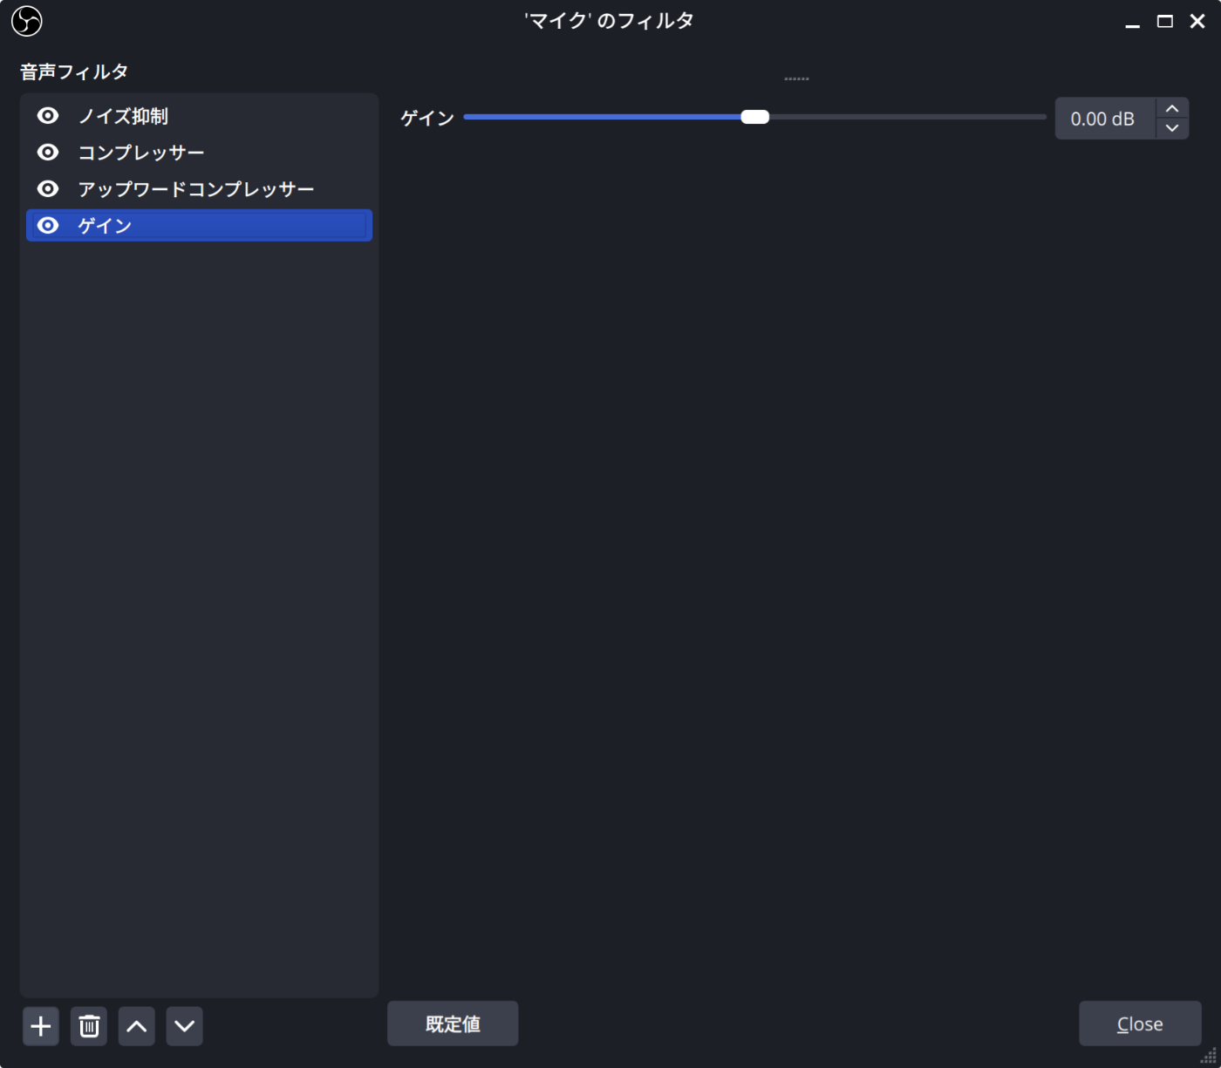Click the resize grip in window corner
The width and height of the screenshot is (1221, 1068).
coord(1209,1056)
